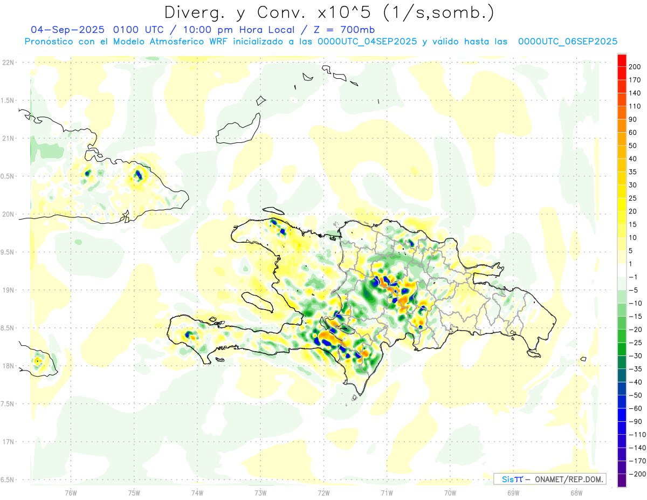
Task: Click the color scale value 200
Action: [x=636, y=67]
